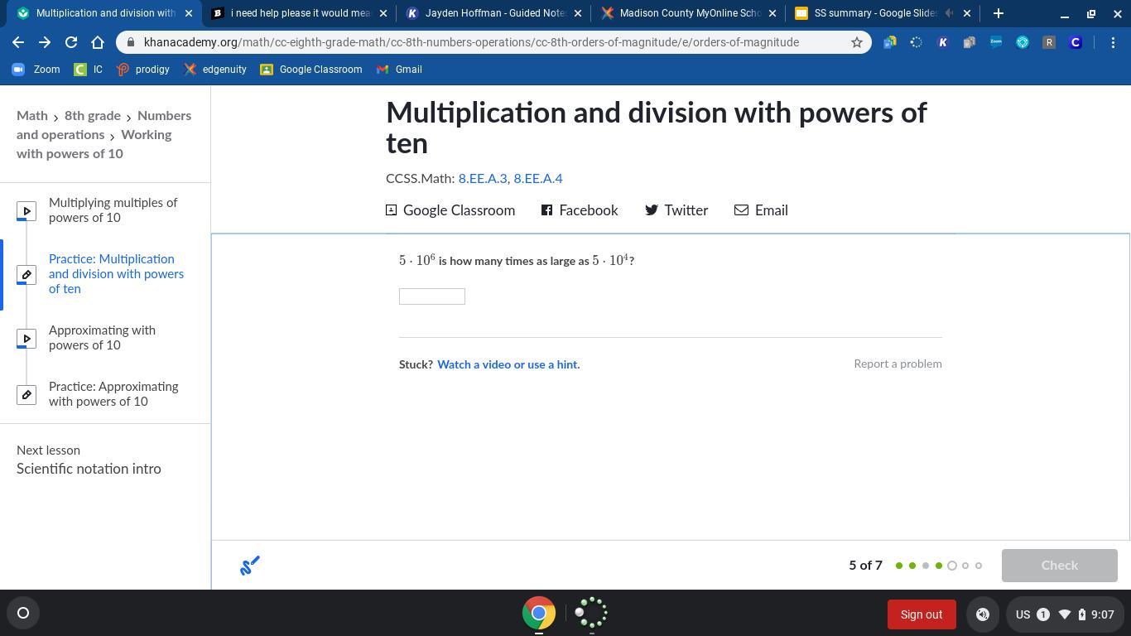Bookmark this page with the star
Screen dimensions: 1131x636
coord(857,42)
